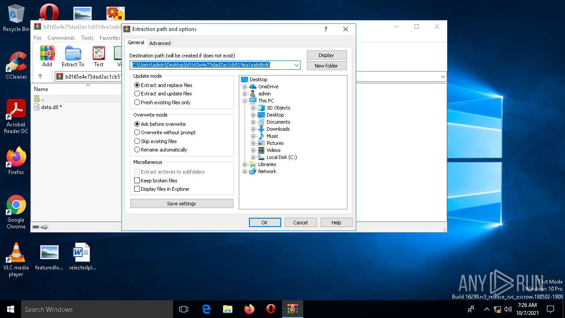Open the destination path dropdown arrow

[x=297, y=65]
